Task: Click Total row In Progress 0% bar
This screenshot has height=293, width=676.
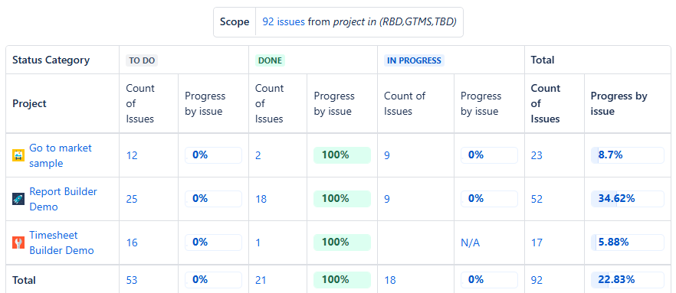Action: (x=489, y=280)
